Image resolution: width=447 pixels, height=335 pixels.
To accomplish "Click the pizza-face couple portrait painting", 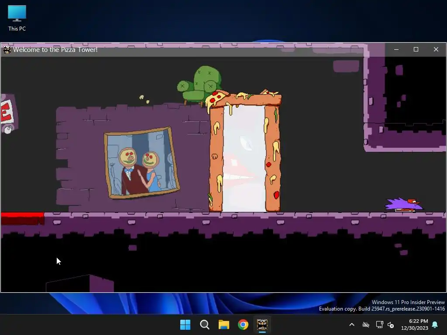I will 142,163.
